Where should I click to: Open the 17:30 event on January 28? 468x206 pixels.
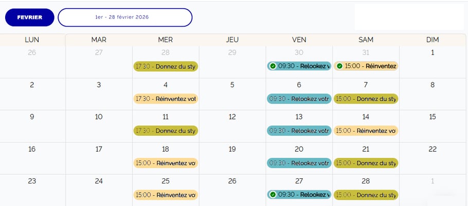[166, 66]
